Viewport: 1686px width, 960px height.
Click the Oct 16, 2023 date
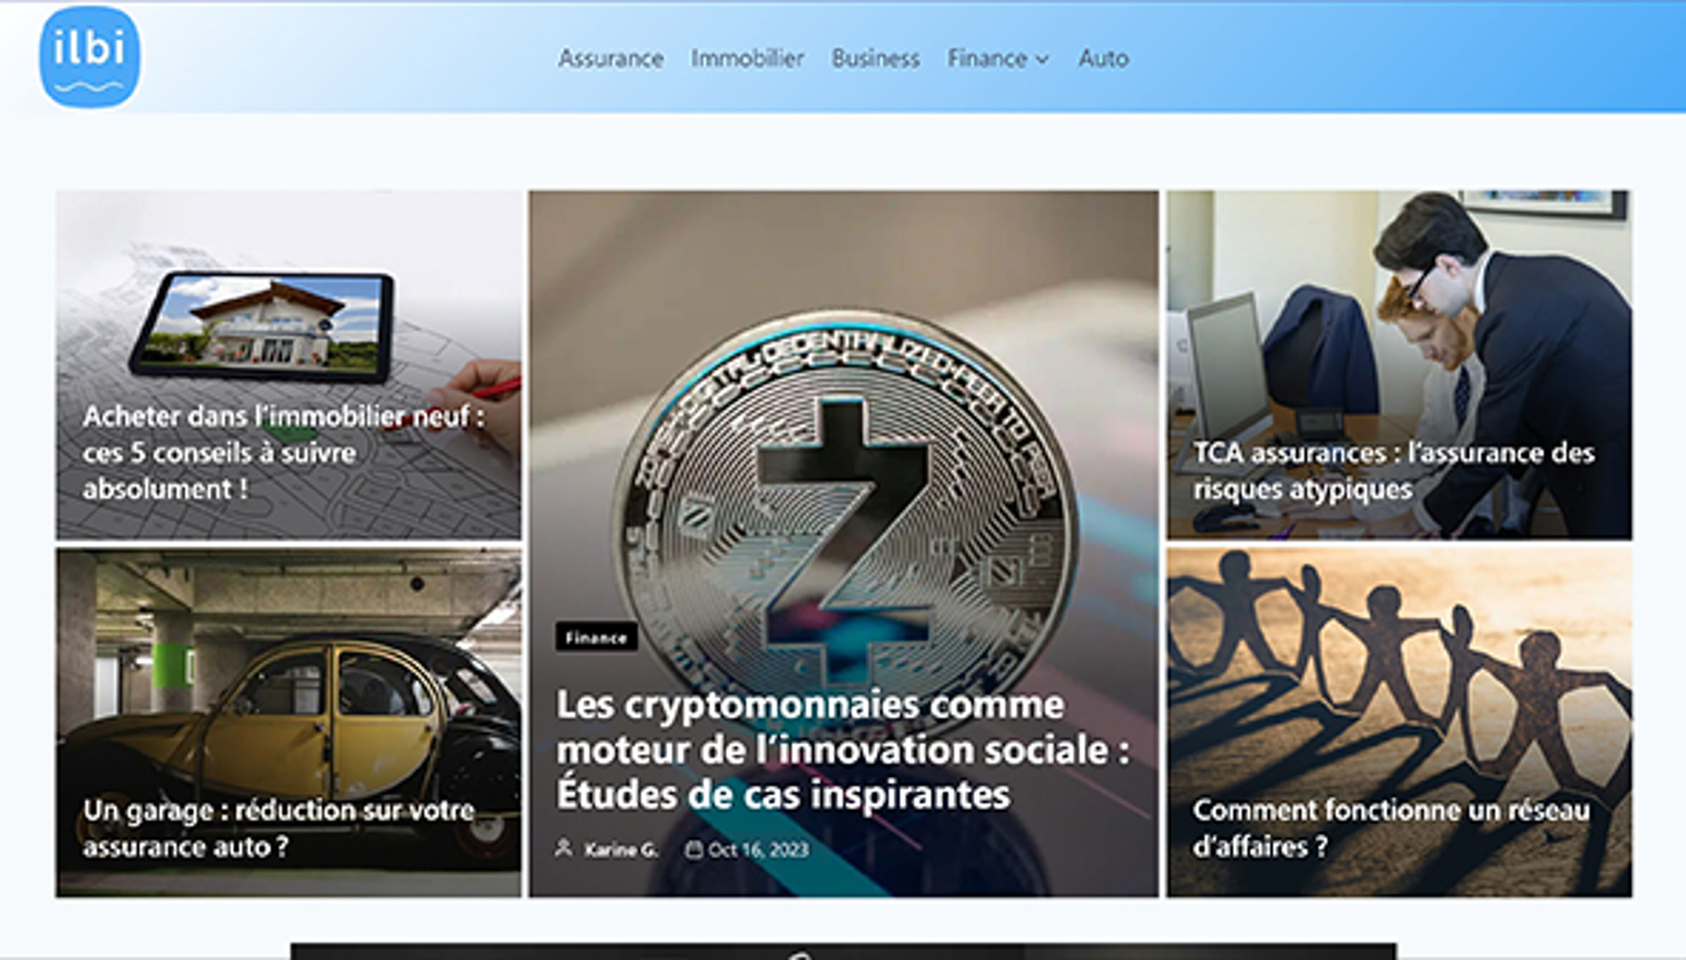click(758, 850)
